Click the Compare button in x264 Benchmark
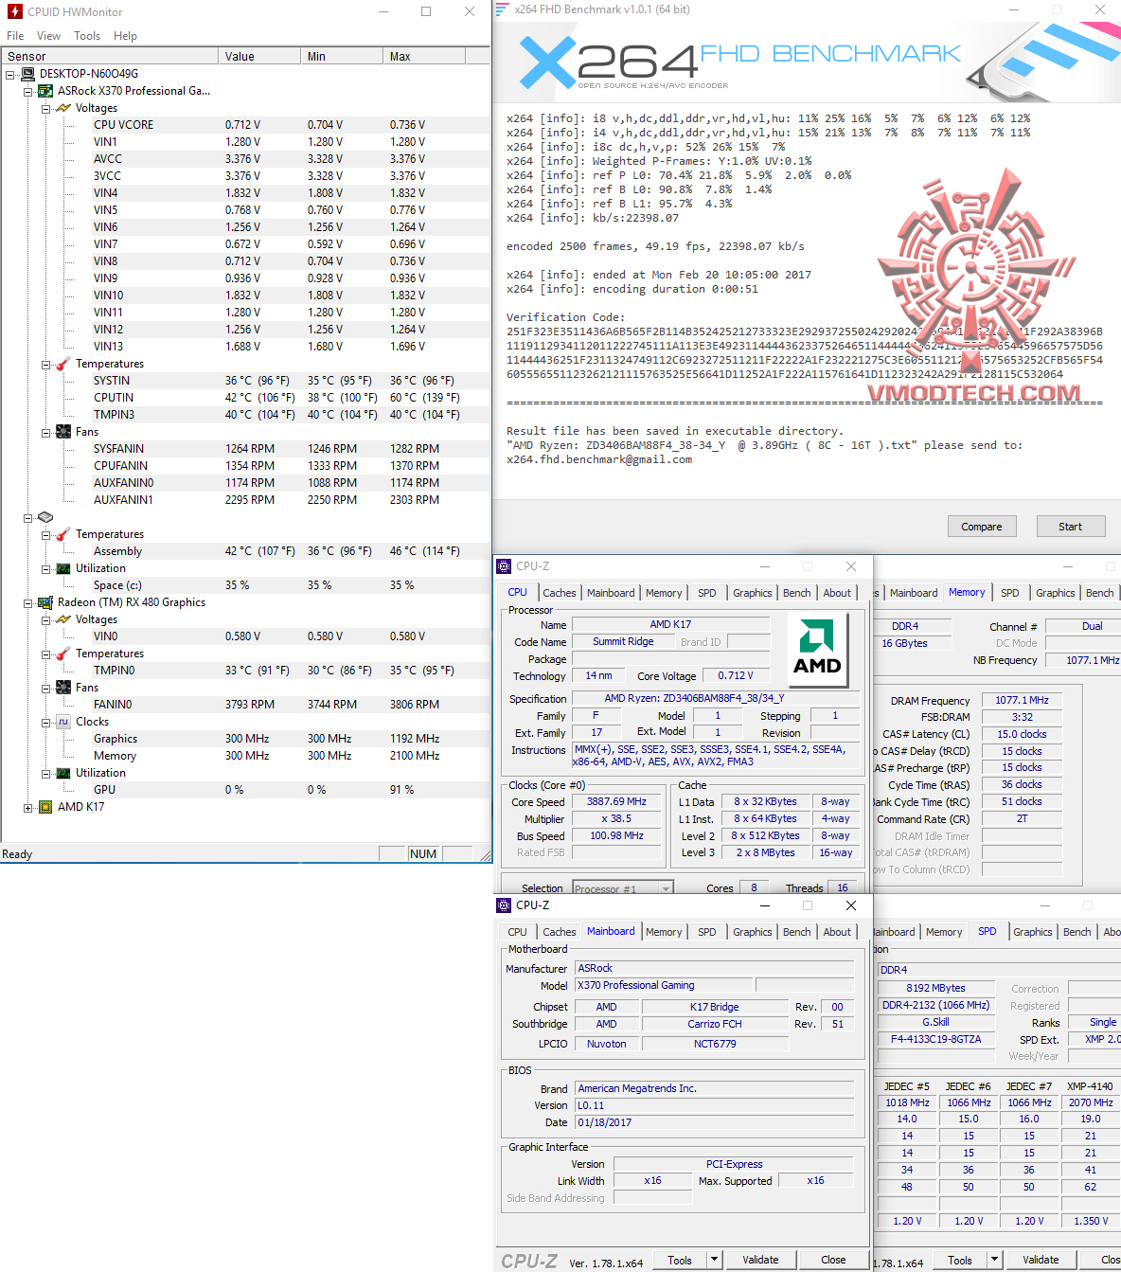Screen dimensions: 1121x1272 pyautogui.click(x=982, y=526)
